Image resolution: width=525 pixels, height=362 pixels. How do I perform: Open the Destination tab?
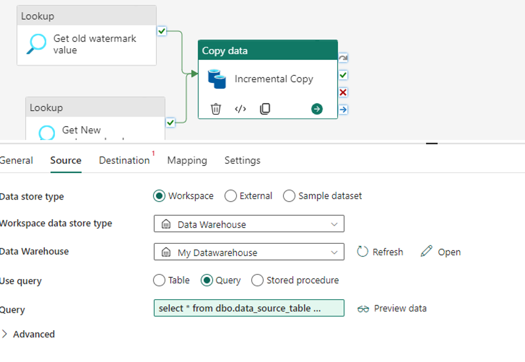click(124, 160)
